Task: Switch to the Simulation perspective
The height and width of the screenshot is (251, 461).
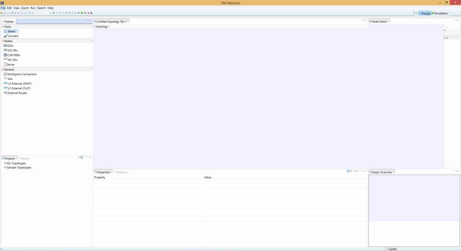Action: point(440,13)
